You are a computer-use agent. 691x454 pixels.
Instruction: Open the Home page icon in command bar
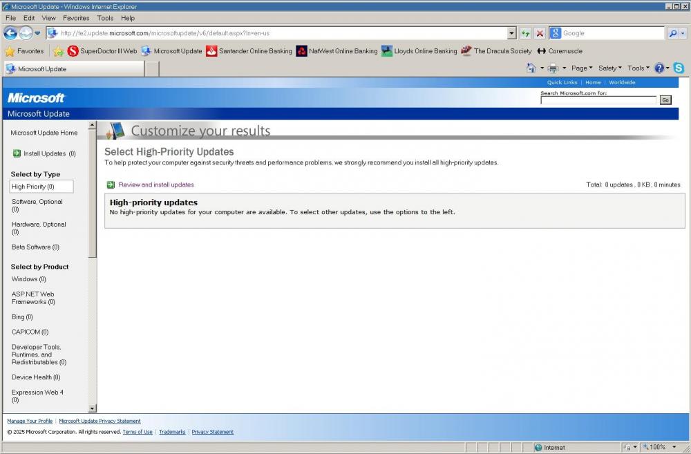click(x=531, y=68)
